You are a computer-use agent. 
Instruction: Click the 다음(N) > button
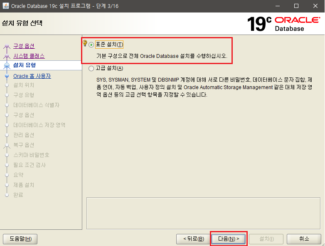[229, 239]
